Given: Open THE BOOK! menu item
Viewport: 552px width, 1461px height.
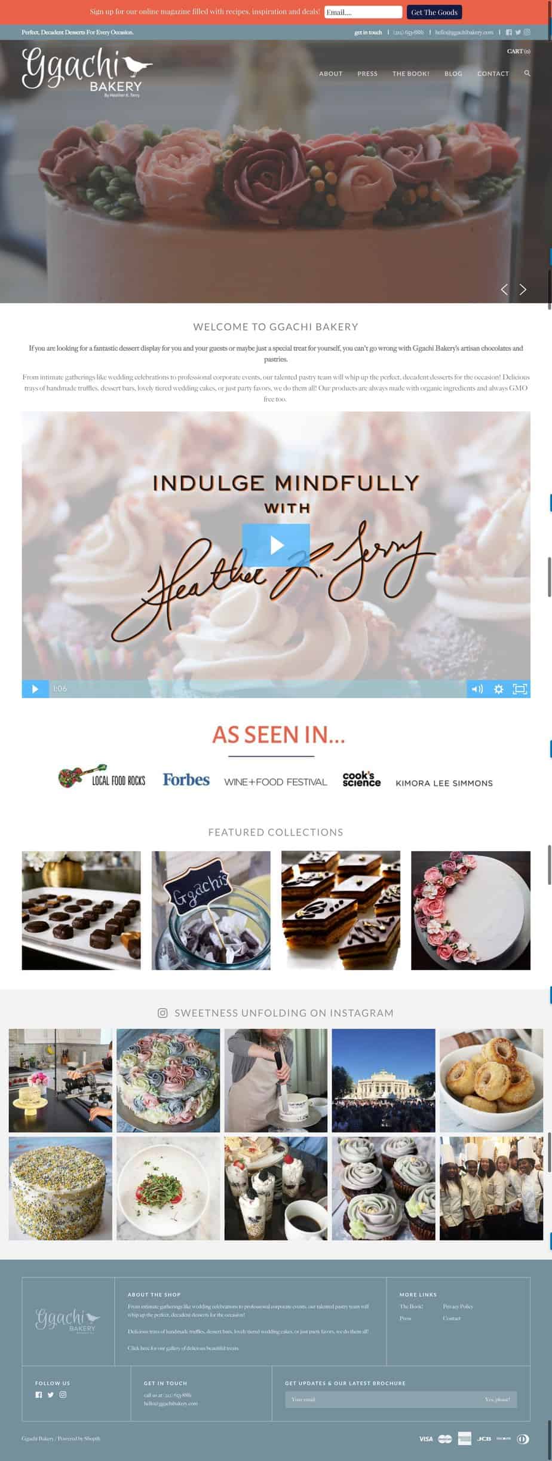Looking at the screenshot, I should (410, 74).
